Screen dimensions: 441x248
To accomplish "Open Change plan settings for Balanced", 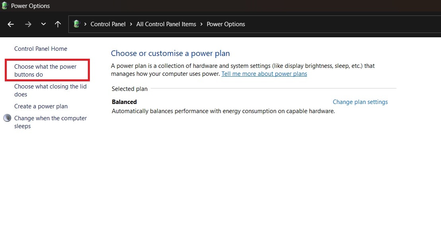I will click(360, 102).
